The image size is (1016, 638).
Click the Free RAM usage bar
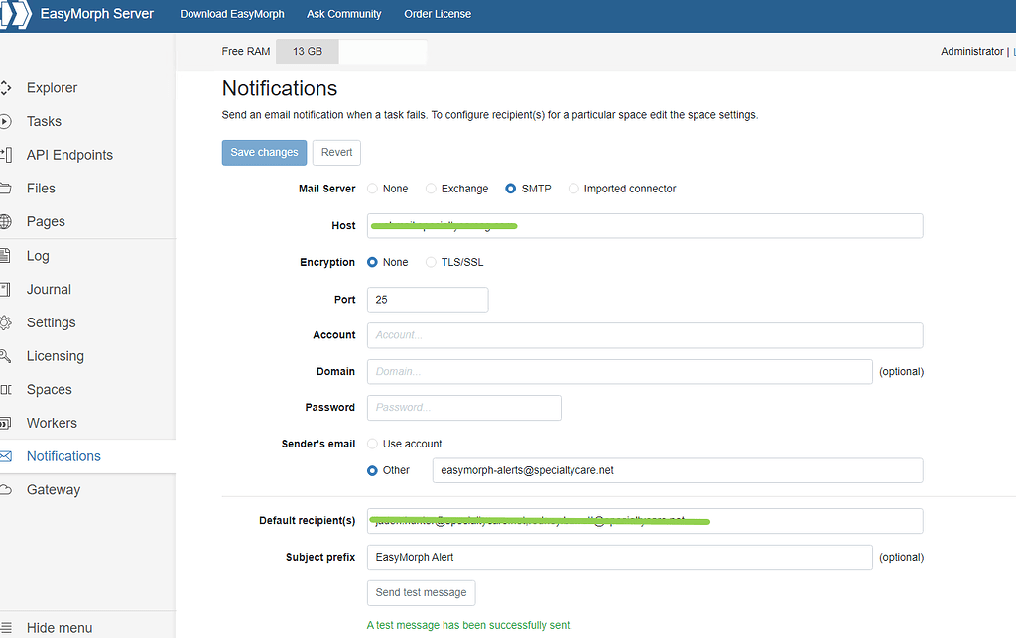(x=307, y=51)
